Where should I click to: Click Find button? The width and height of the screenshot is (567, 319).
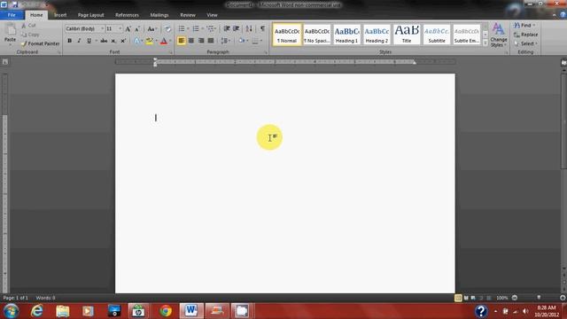coord(522,26)
